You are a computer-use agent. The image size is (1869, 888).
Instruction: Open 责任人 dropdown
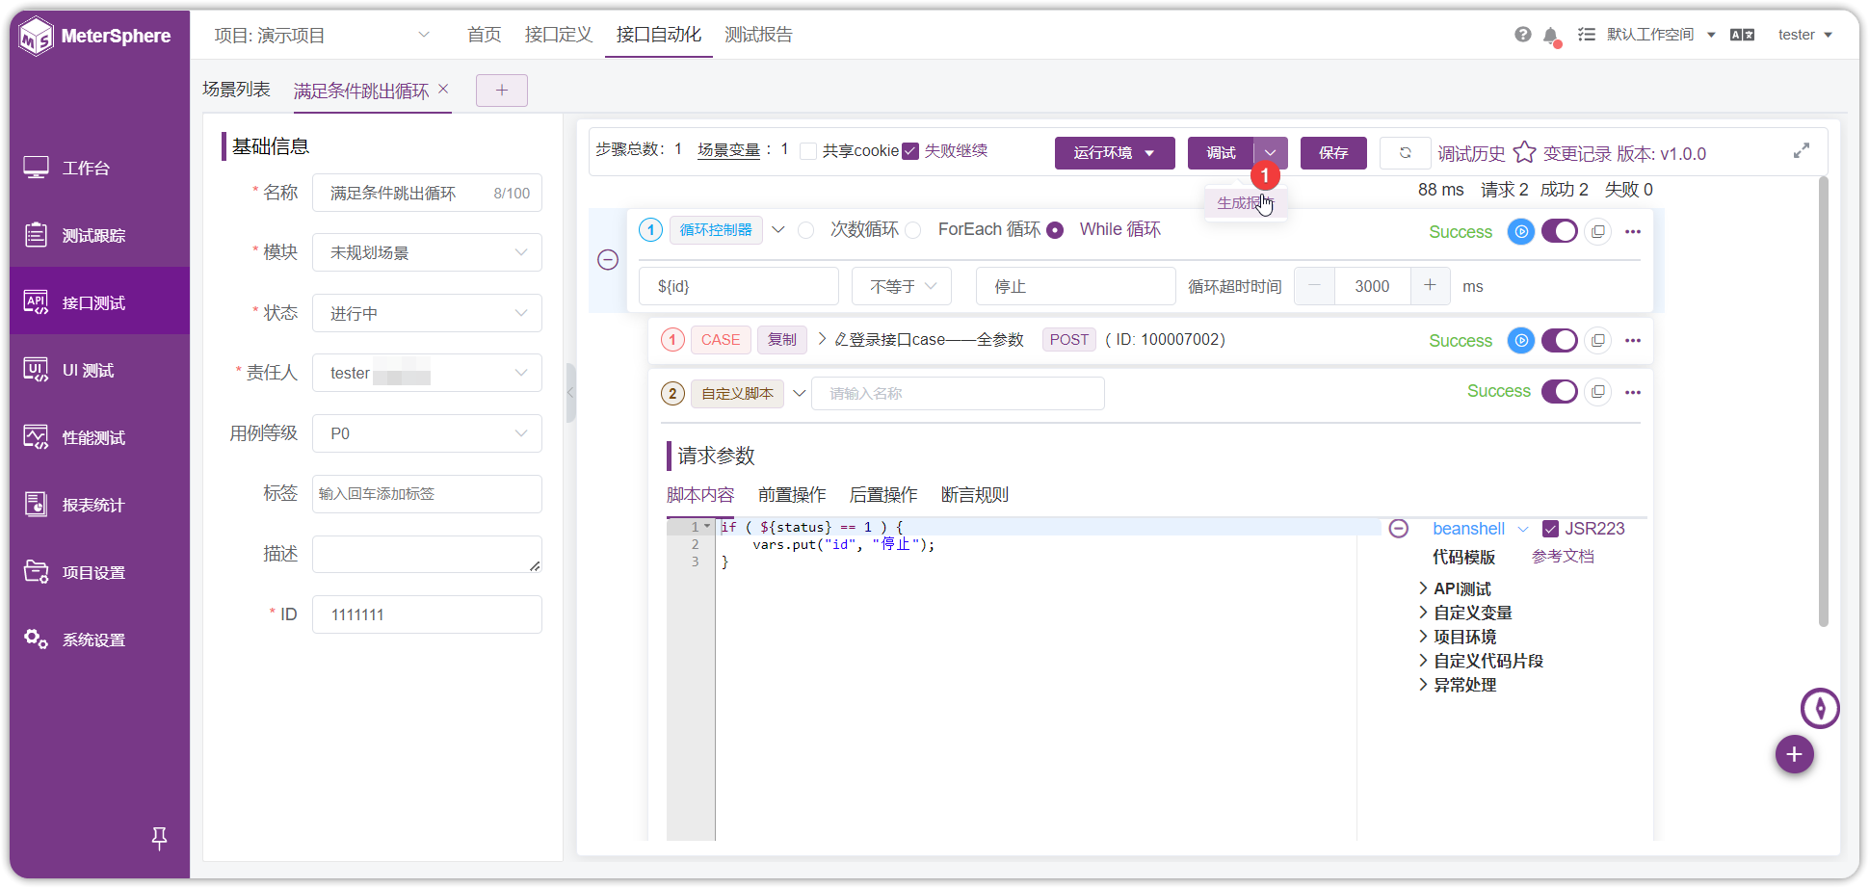pos(427,373)
